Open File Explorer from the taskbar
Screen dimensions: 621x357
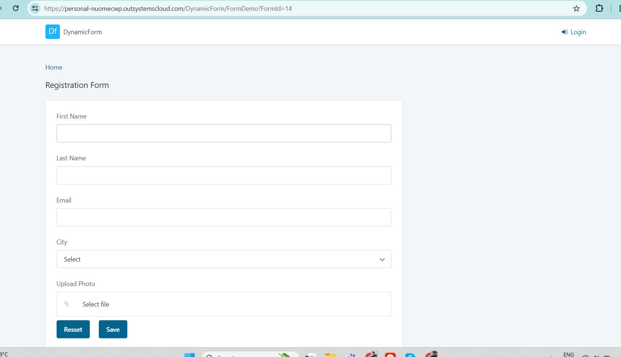(x=330, y=355)
